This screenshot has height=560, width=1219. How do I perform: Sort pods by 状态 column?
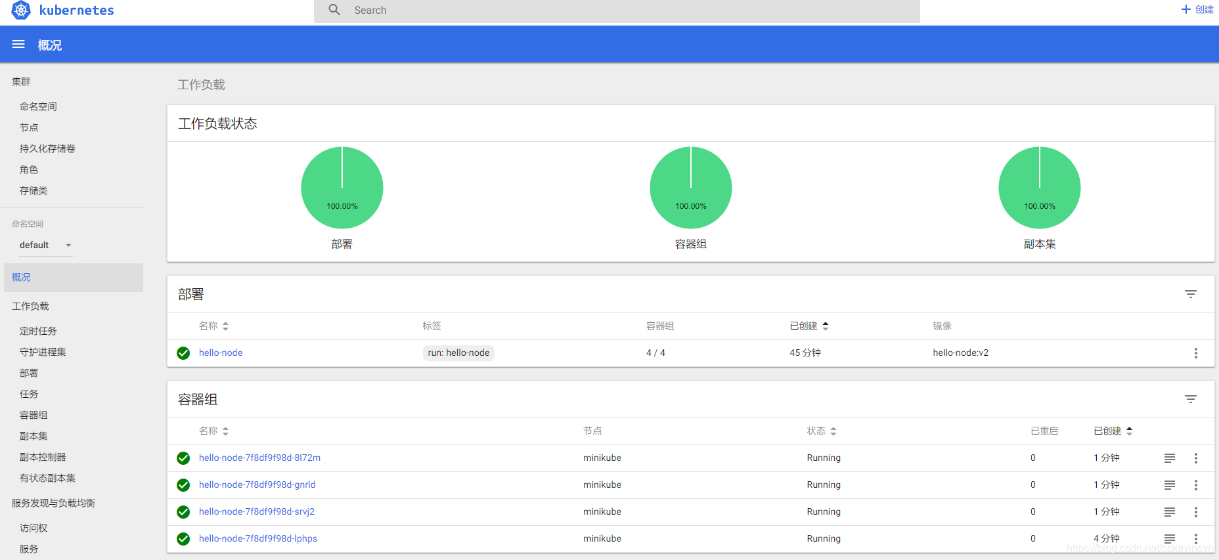822,431
